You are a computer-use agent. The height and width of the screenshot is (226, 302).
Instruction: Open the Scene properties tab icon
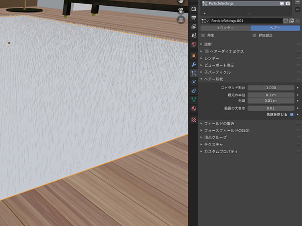(x=194, y=36)
